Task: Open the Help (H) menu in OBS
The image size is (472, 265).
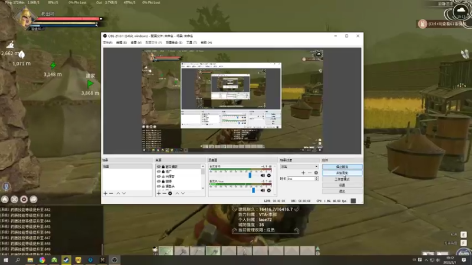Action: coord(206,42)
